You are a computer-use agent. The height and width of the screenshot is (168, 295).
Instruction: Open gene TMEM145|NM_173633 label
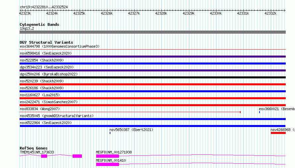37,152
